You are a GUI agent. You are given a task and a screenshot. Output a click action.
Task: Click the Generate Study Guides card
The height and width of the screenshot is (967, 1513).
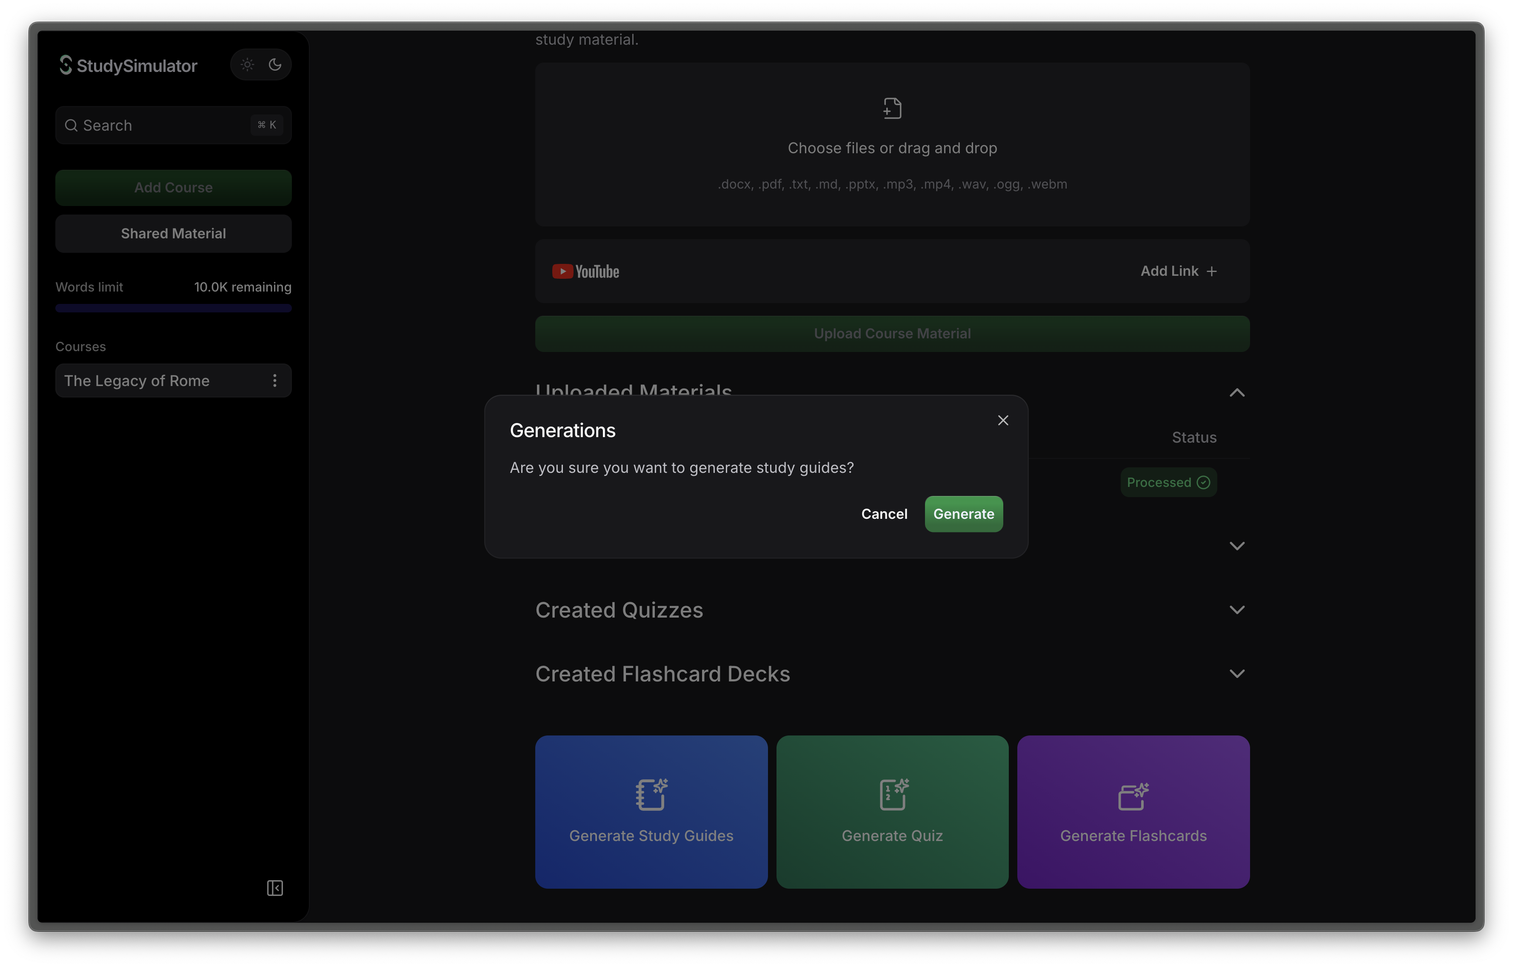tap(651, 812)
